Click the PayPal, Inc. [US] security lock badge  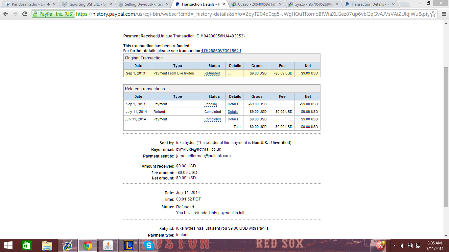(53, 14)
